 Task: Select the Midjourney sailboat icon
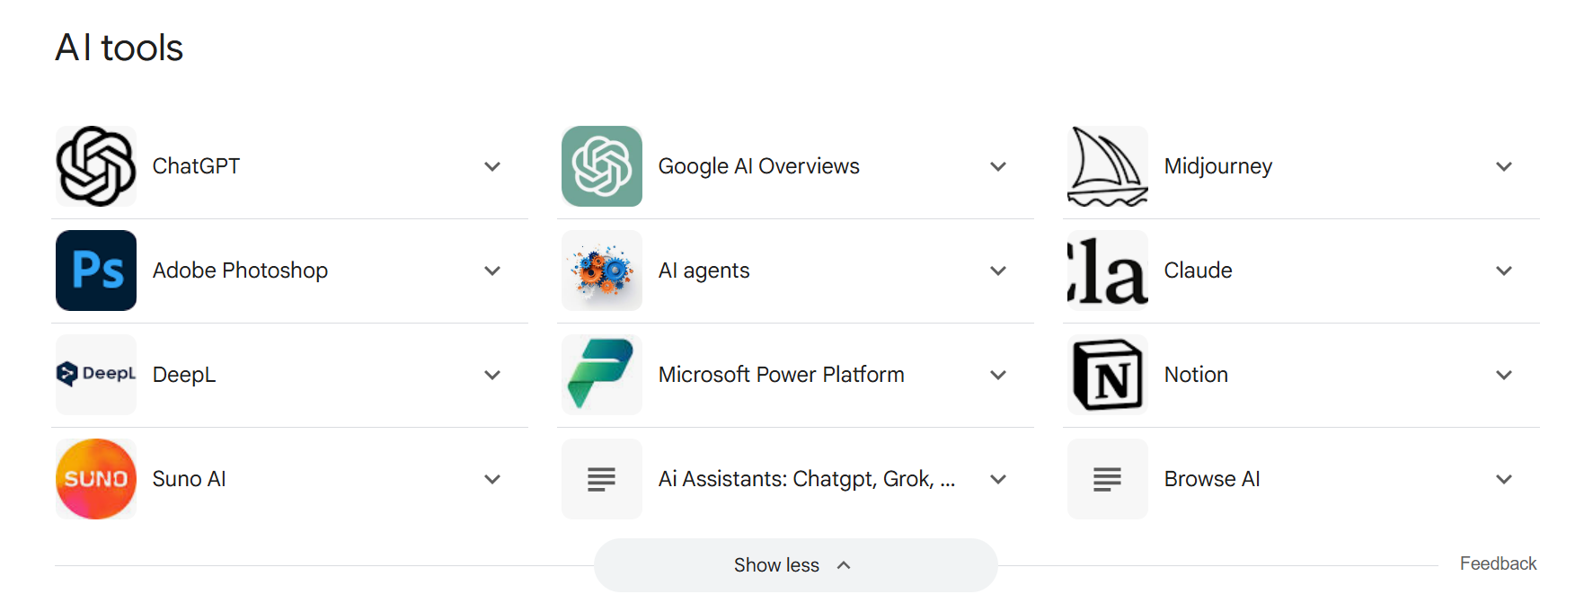1107,166
